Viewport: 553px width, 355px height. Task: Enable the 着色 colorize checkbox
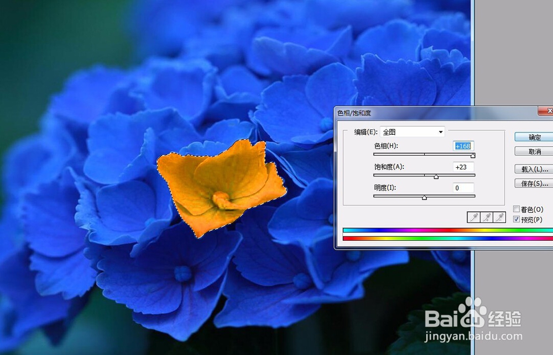tap(517, 209)
